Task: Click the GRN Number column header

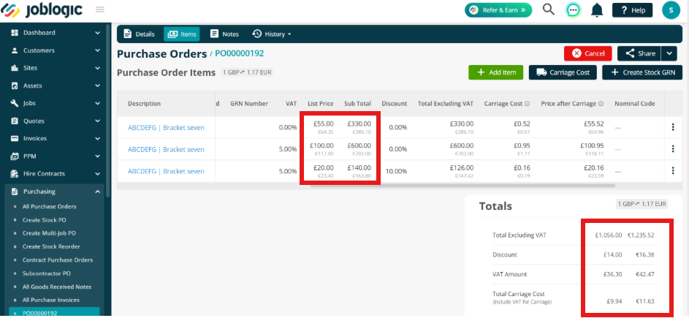Action: pyautogui.click(x=248, y=104)
